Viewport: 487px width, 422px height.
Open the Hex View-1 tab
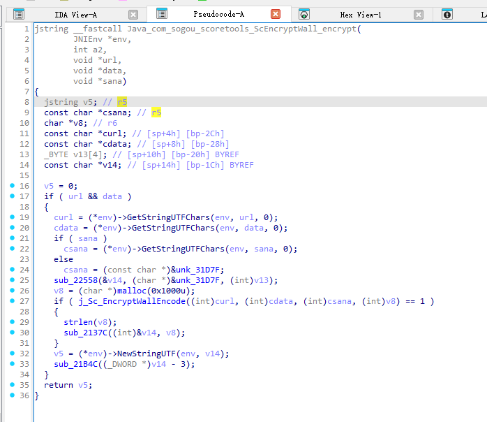360,15
